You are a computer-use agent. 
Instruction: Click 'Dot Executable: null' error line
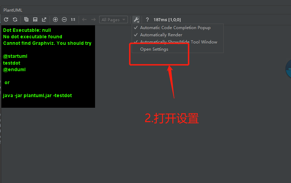pos(27,30)
